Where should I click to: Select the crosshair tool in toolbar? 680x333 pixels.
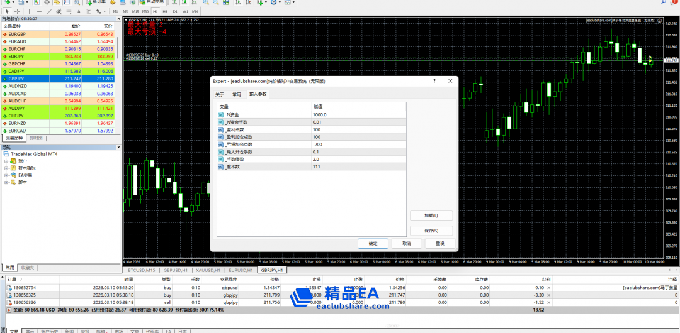17,11
